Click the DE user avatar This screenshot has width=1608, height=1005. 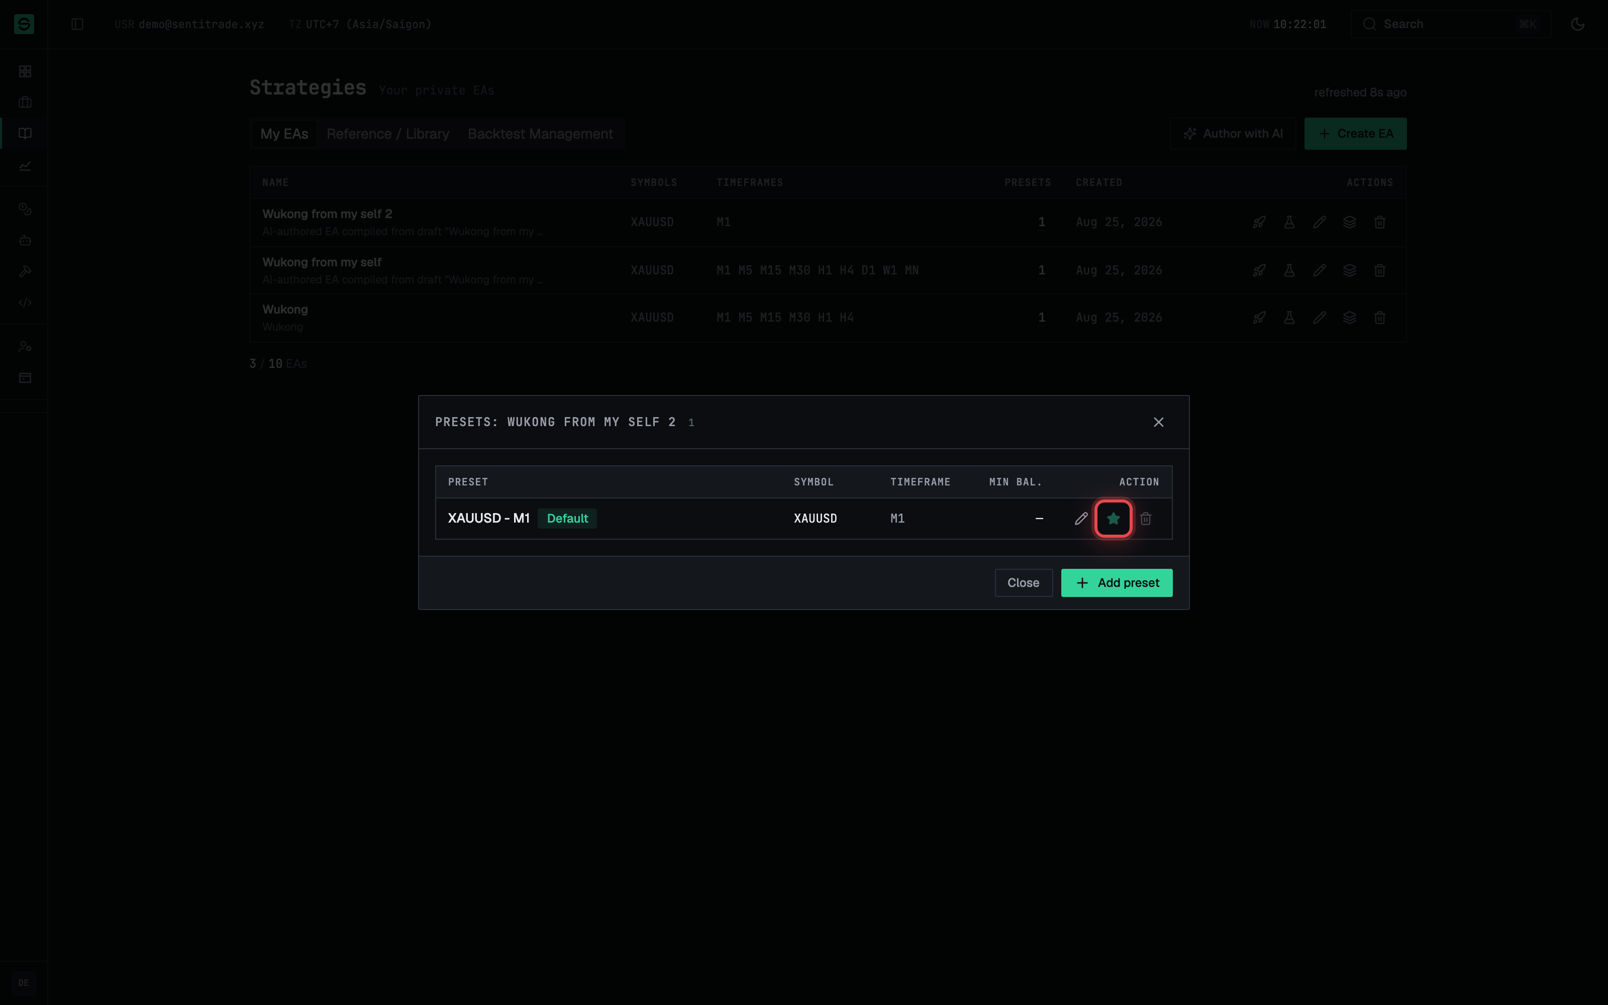pyautogui.click(x=24, y=983)
